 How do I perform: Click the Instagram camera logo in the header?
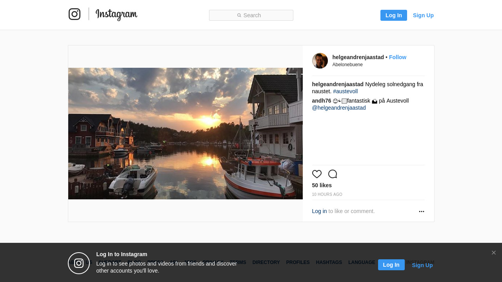[75, 14]
